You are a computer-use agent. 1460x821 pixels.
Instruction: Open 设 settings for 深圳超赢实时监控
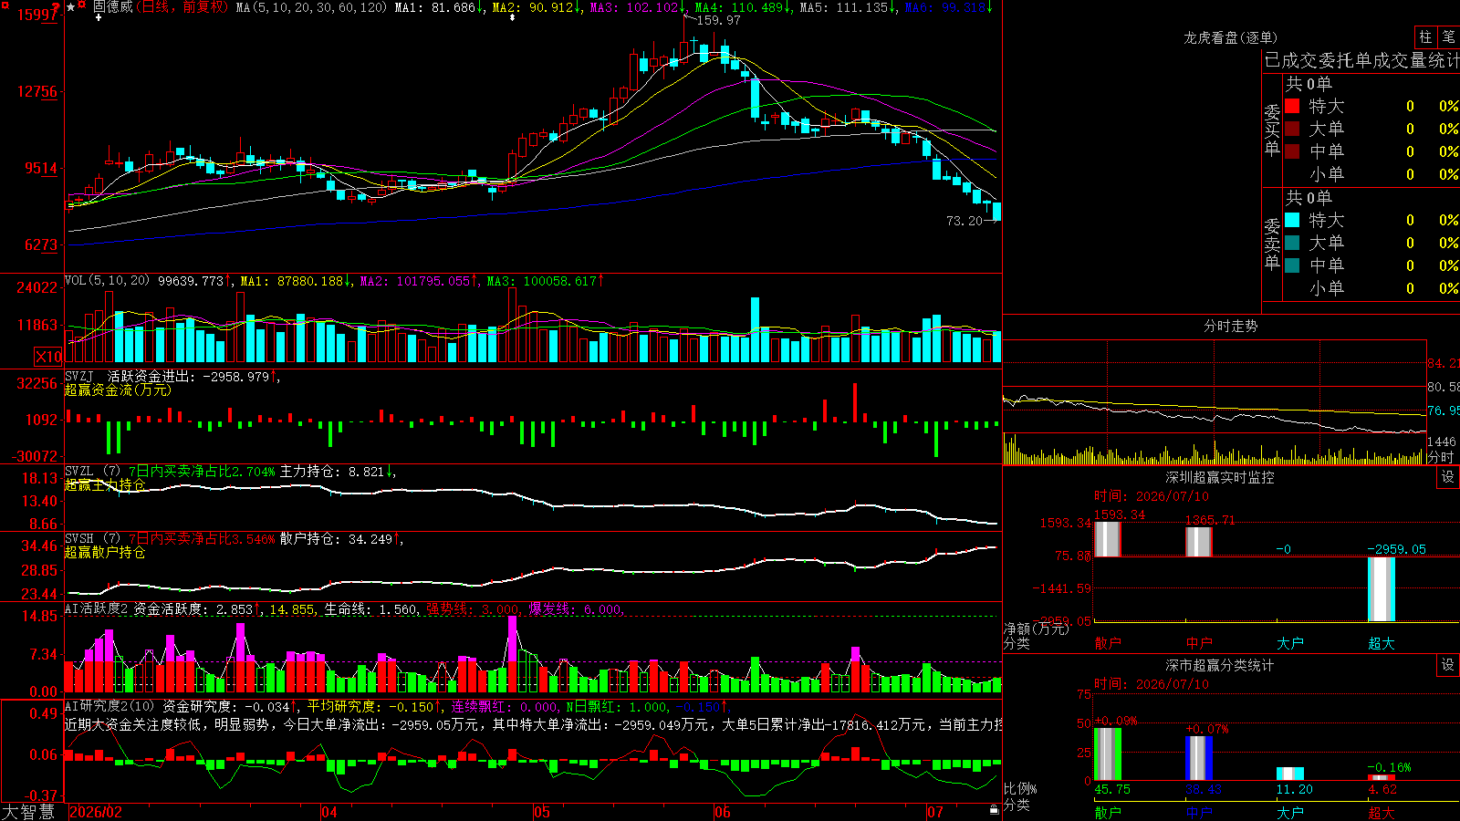(1448, 477)
